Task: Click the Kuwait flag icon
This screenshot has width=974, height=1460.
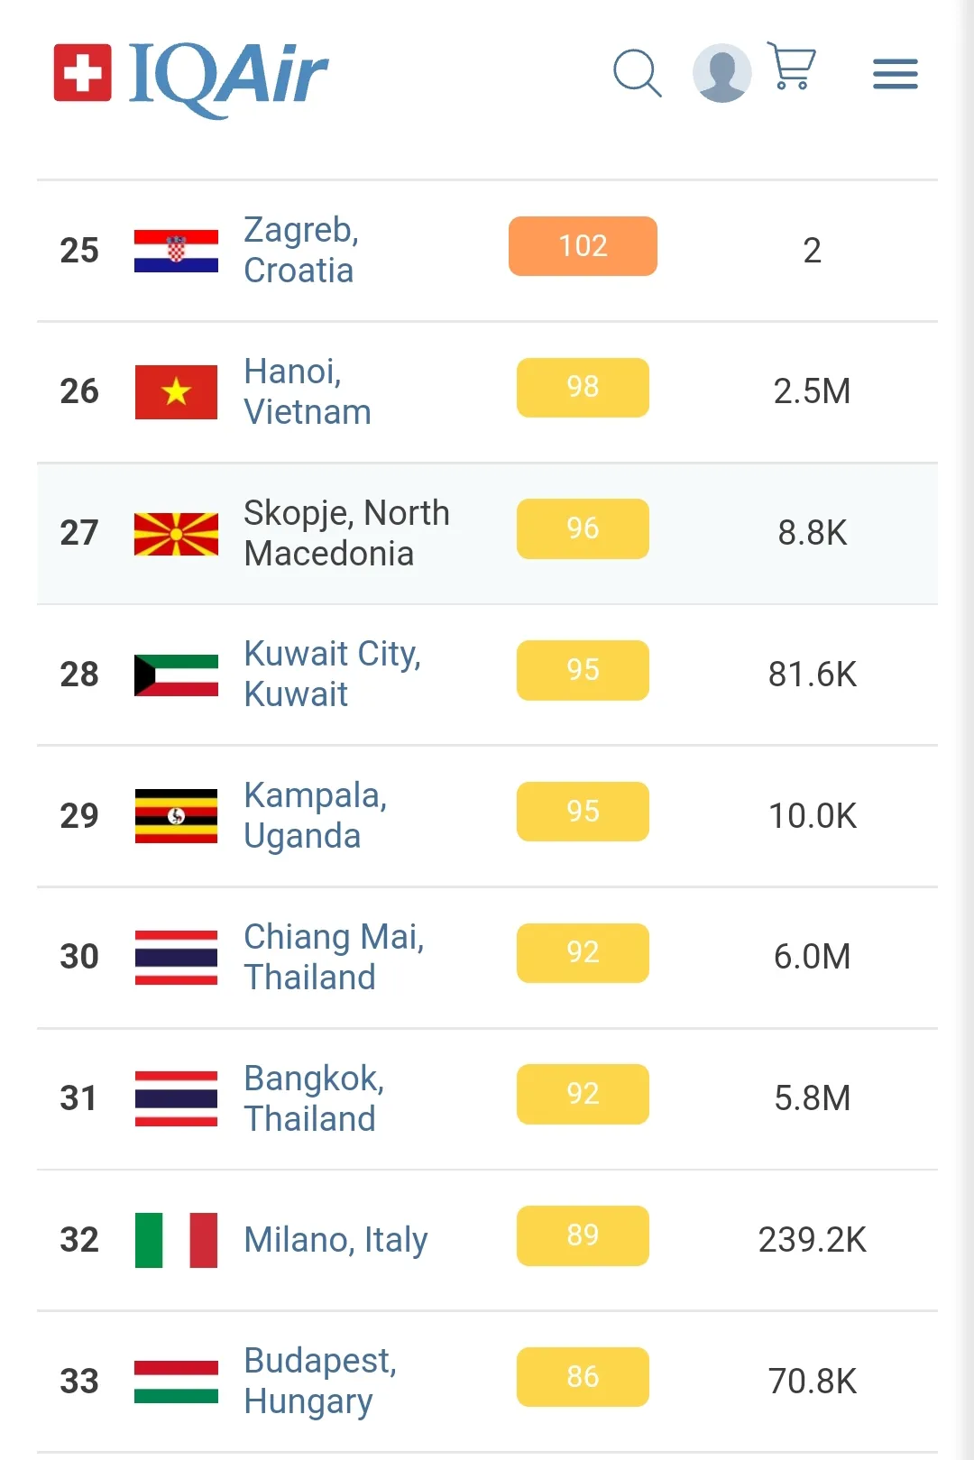Action: click(x=176, y=675)
